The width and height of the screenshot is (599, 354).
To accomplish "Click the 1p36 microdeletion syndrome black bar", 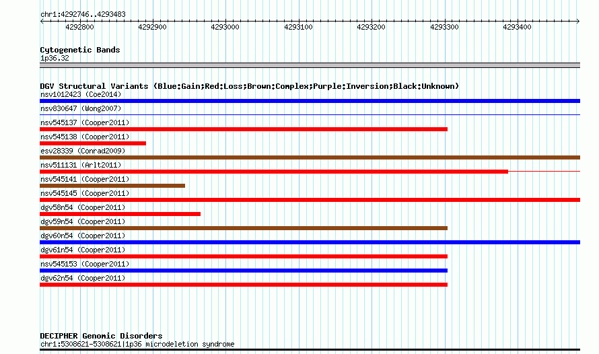I will tap(310, 349).
